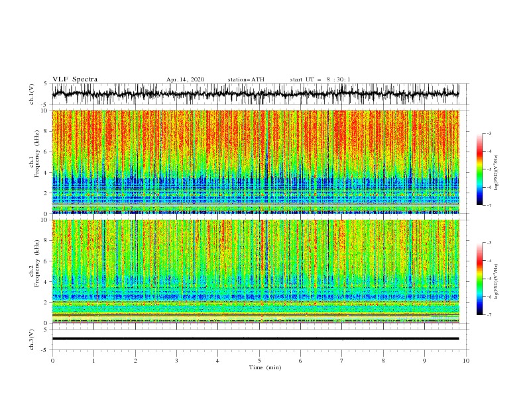Viewport: 525px width, 405px height.
Task: Click time axis tick label "8"
Action: click(x=383, y=361)
